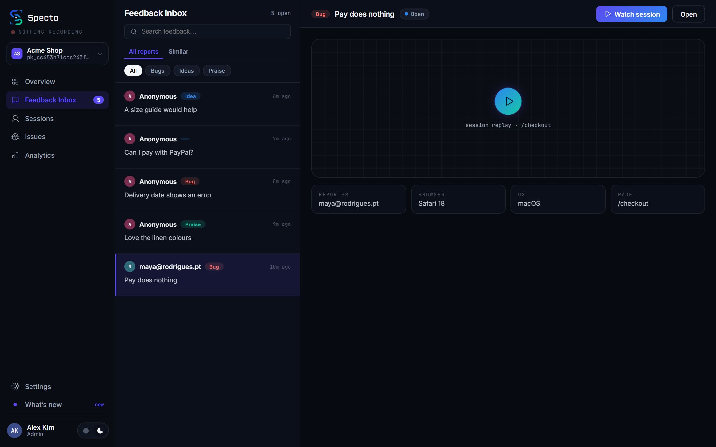The width and height of the screenshot is (716, 447).
Task: Open the 'Delivery date shows an error' report
Action: pyautogui.click(x=208, y=190)
